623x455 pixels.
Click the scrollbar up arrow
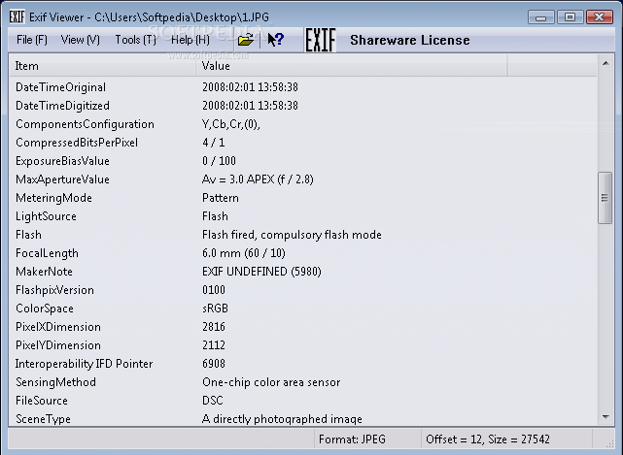(x=606, y=63)
